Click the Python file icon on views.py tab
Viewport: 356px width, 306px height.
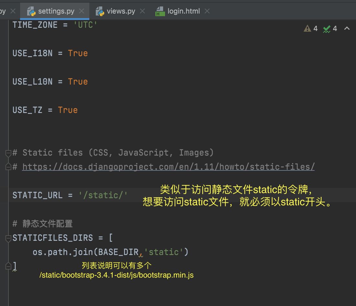[100, 11]
